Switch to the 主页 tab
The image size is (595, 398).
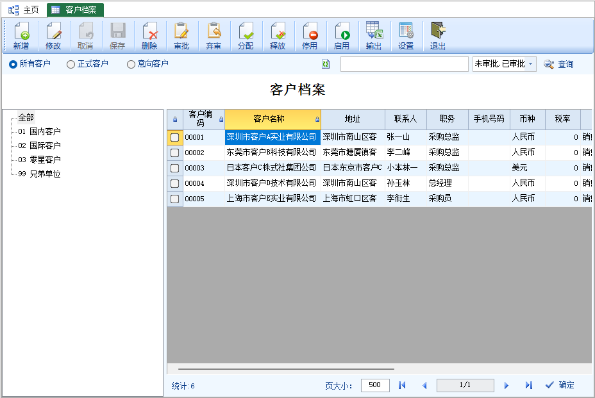click(24, 10)
